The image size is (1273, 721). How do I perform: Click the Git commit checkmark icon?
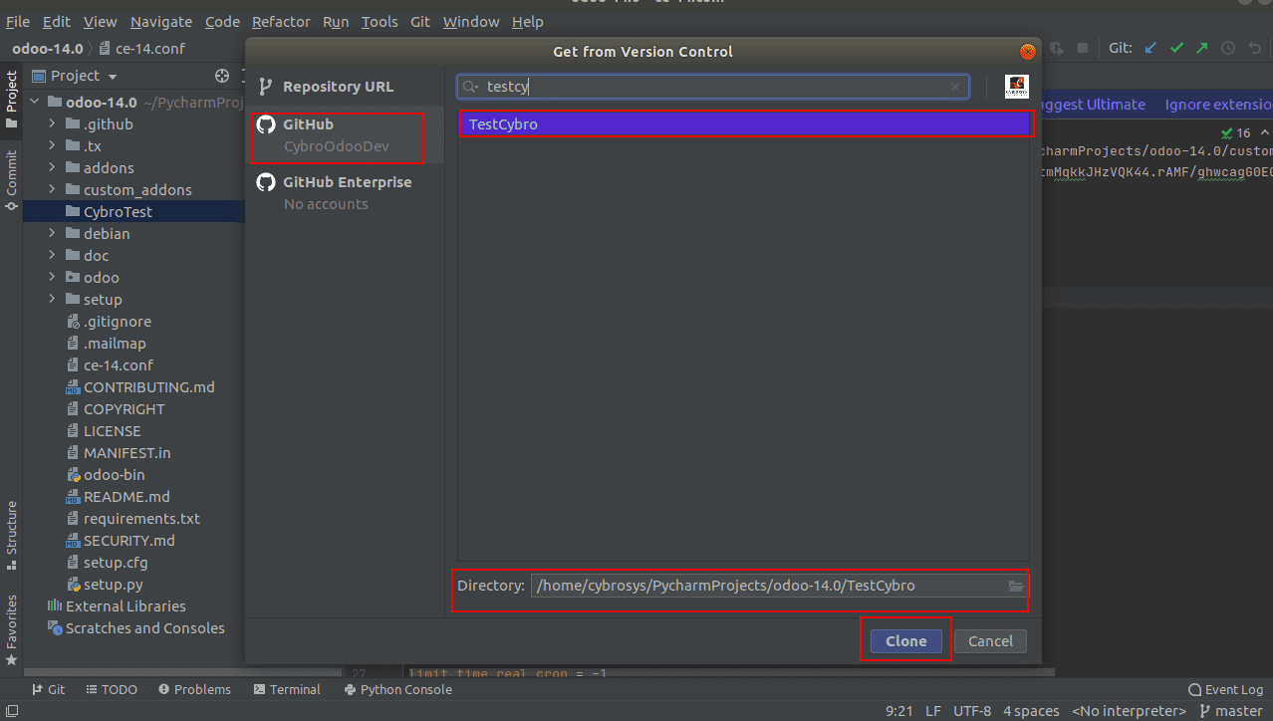pyautogui.click(x=1176, y=48)
